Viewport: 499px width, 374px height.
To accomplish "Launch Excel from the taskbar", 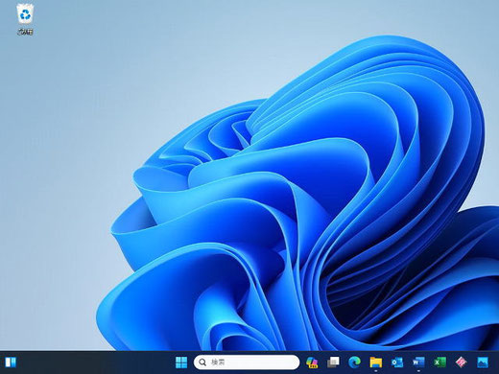I will pos(440,362).
